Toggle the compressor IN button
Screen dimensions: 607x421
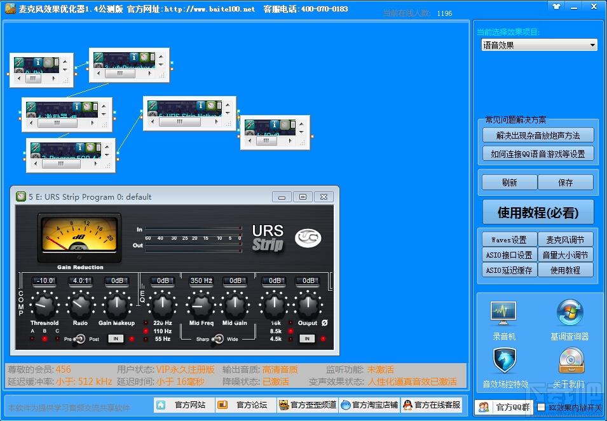[115, 338]
